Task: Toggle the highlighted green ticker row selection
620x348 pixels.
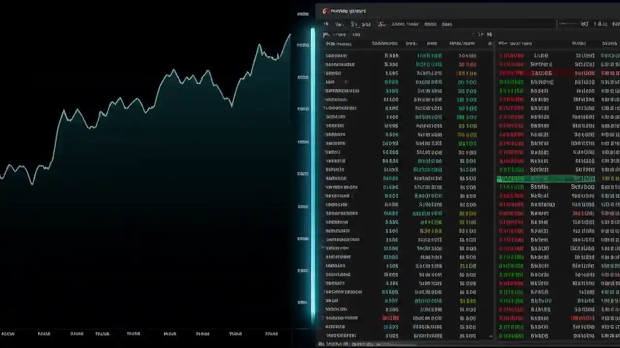Action: (x=546, y=178)
